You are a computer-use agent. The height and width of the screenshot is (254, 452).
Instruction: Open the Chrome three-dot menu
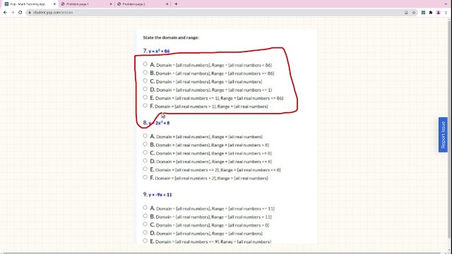(446, 13)
